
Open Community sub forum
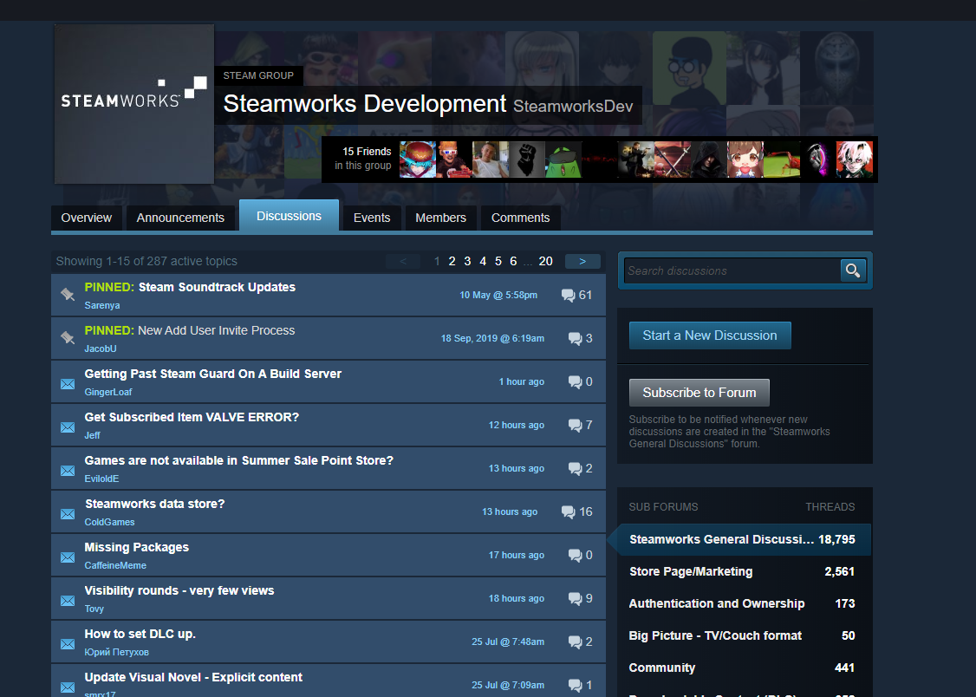pos(742,668)
